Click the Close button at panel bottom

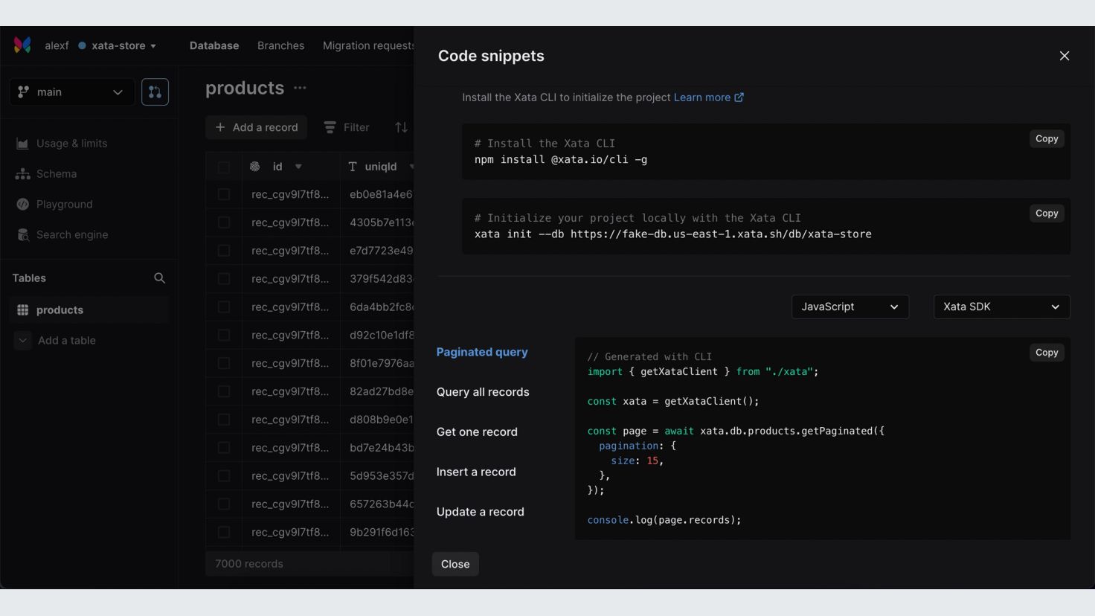point(455,564)
